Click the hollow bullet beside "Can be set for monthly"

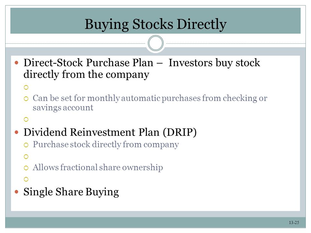point(26,99)
